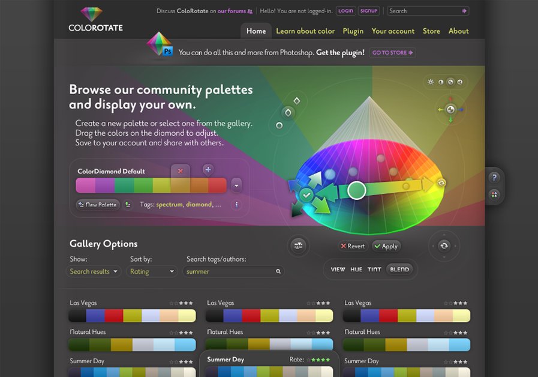The width and height of the screenshot is (538, 377).
Task: Click the green download icon beside New Palette
Action: tap(128, 204)
